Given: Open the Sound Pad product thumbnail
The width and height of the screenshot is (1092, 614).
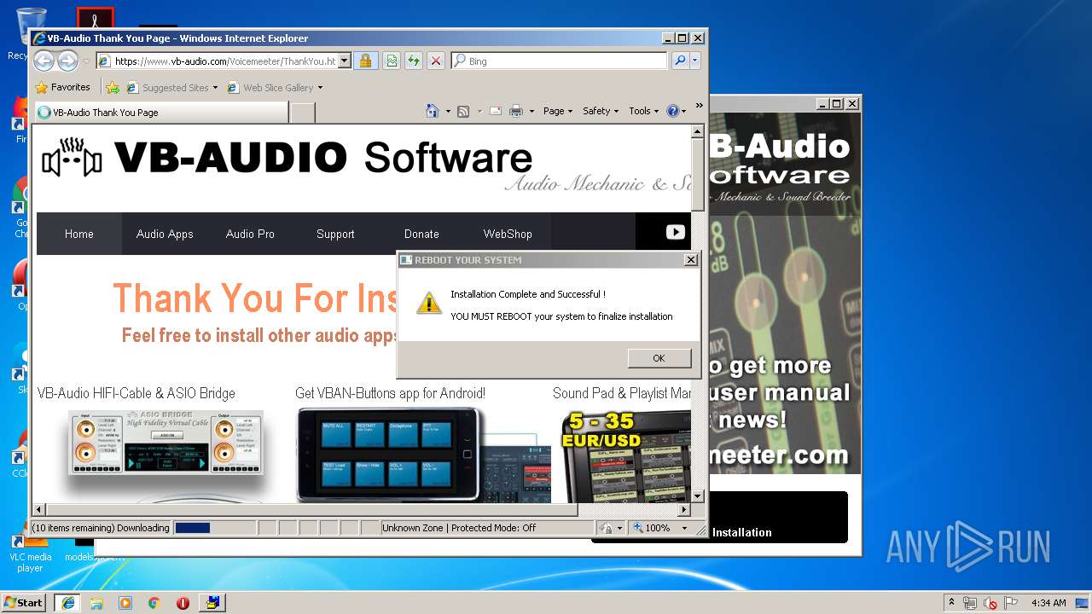Looking at the screenshot, I should click(x=627, y=456).
